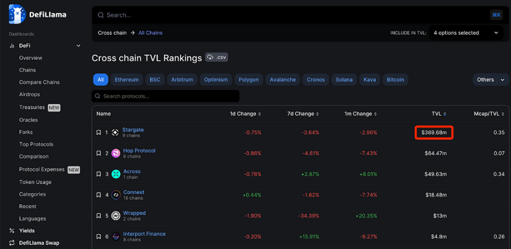Image resolution: width=511 pixels, height=249 pixels.
Task: Click the DefiLlama Swap arrows icon
Action: click(12, 243)
